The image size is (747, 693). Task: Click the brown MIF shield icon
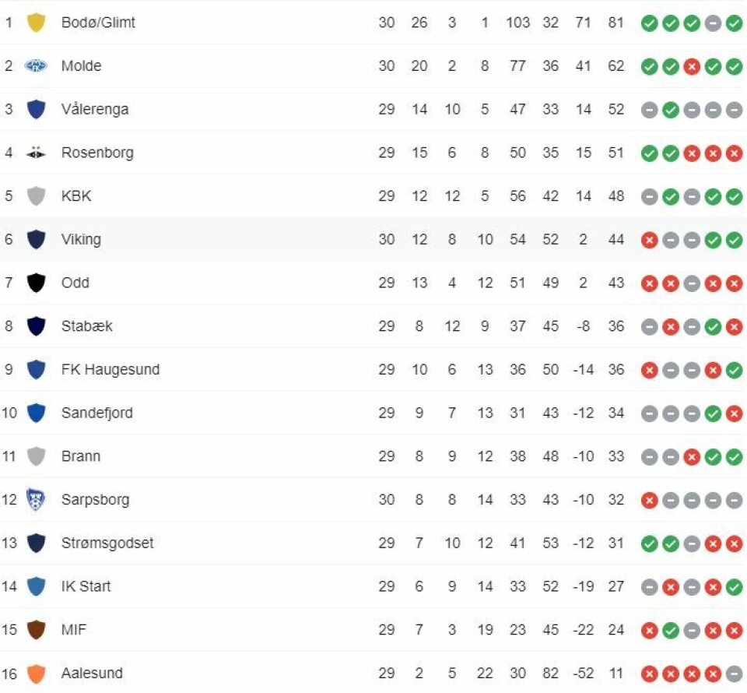point(36,630)
